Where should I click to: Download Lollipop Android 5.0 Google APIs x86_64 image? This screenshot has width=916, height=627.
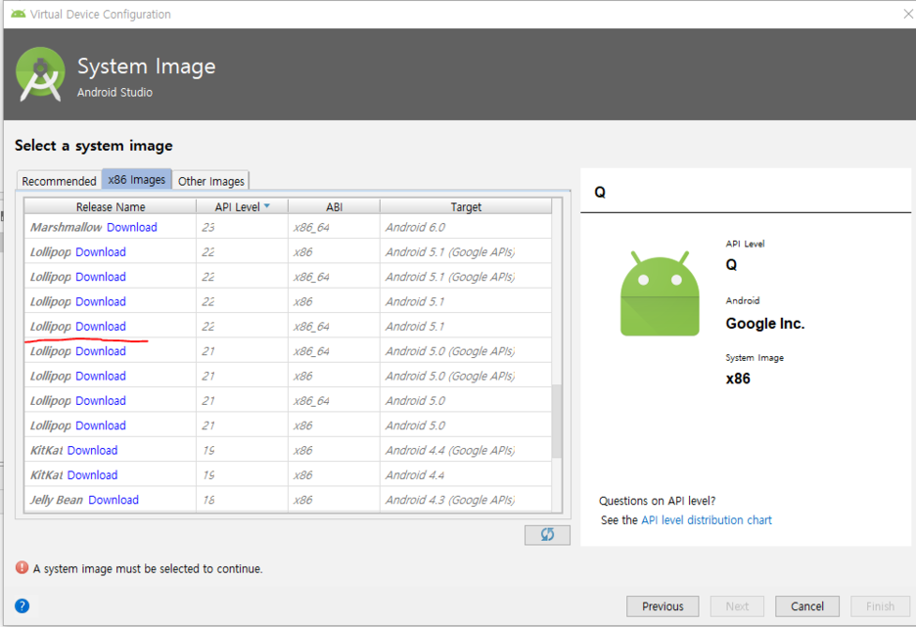coord(101,351)
